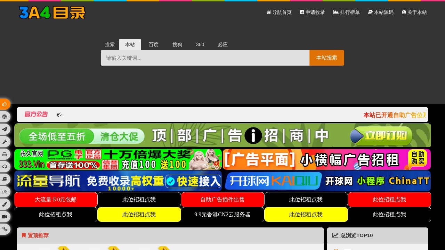
Task: Click the 立即订购 button on banner
Action: (381, 136)
